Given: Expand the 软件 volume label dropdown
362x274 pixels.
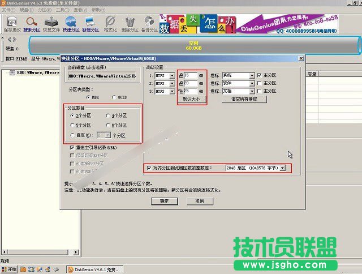Looking at the screenshot, I should [x=252, y=83].
